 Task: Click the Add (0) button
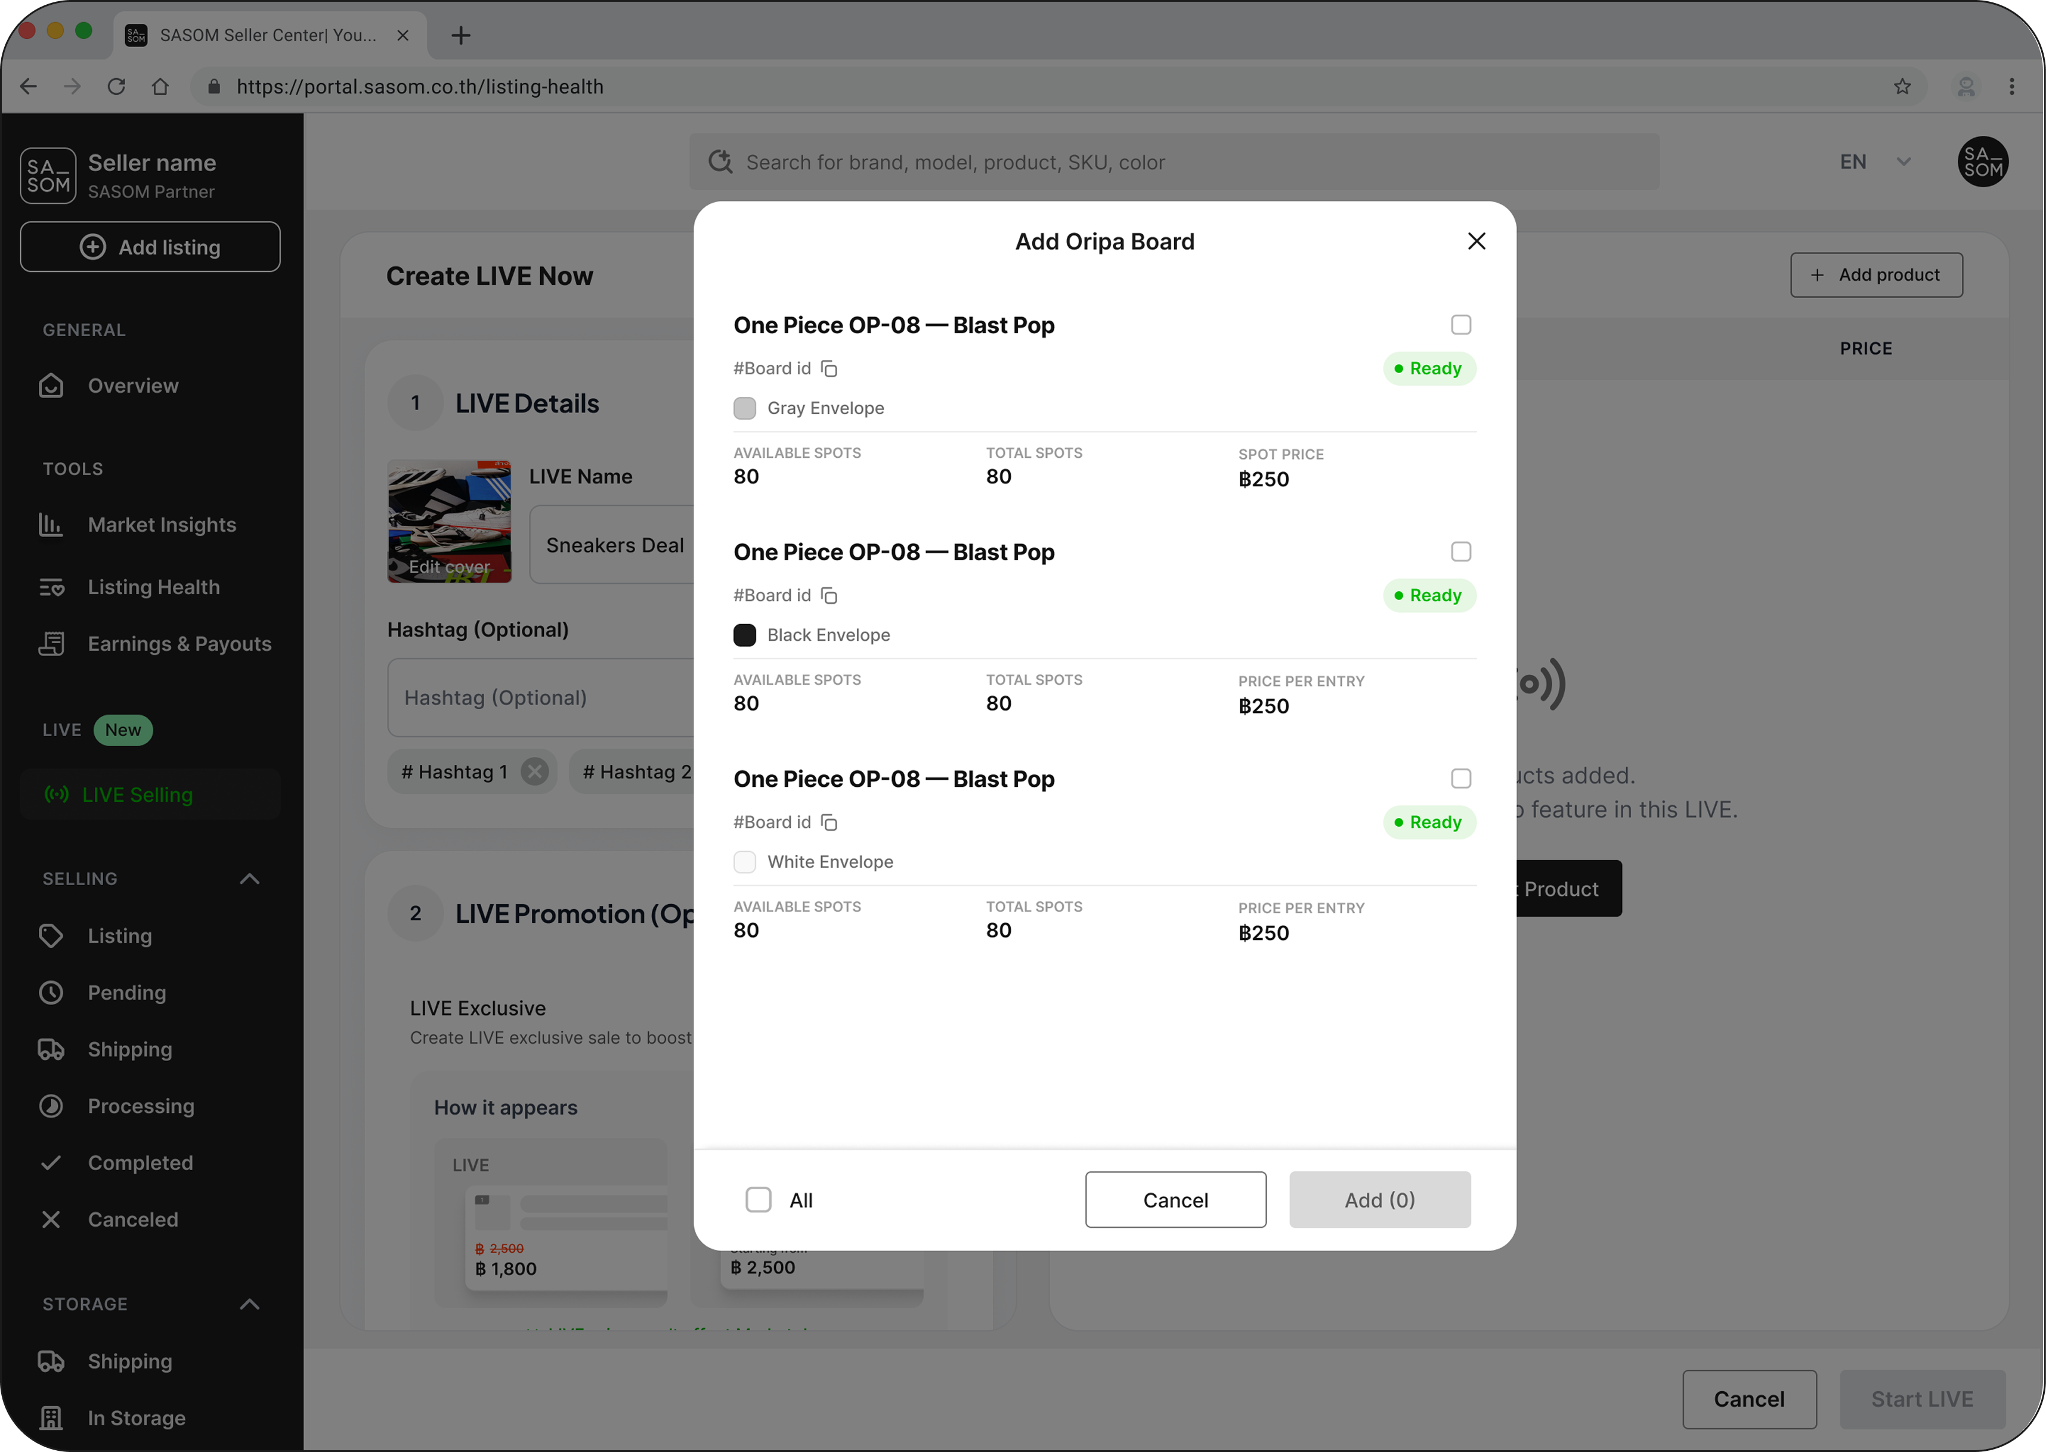1380,1200
